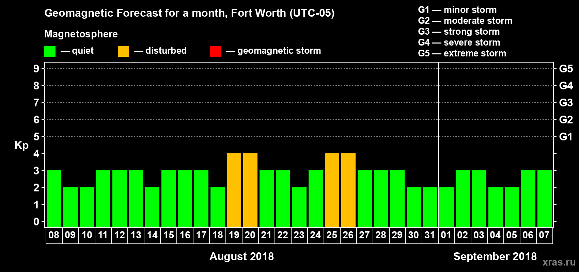Click date label '13' on the axis

pyautogui.click(x=136, y=235)
